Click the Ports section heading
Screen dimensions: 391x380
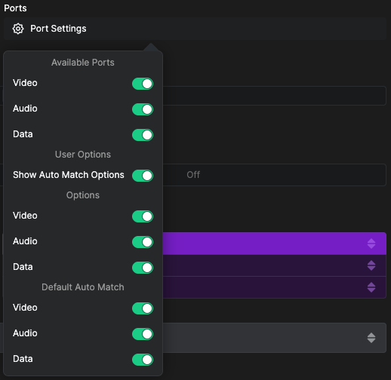(x=15, y=8)
